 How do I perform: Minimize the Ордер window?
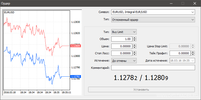pyautogui.click(x=171, y=3)
